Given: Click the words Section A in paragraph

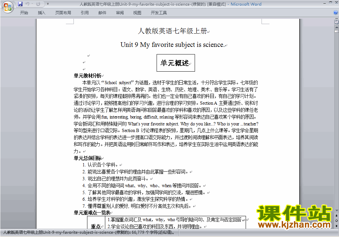Looking at the screenshot, I should 209,103.
